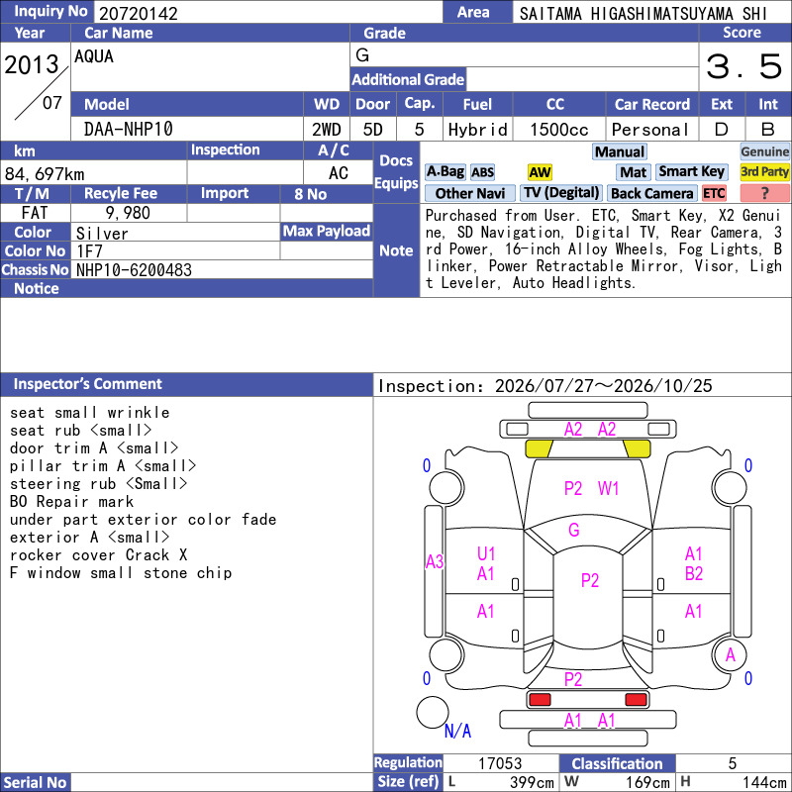Select the Smart Key equipment badge
792x792 pixels.
pyautogui.click(x=691, y=171)
